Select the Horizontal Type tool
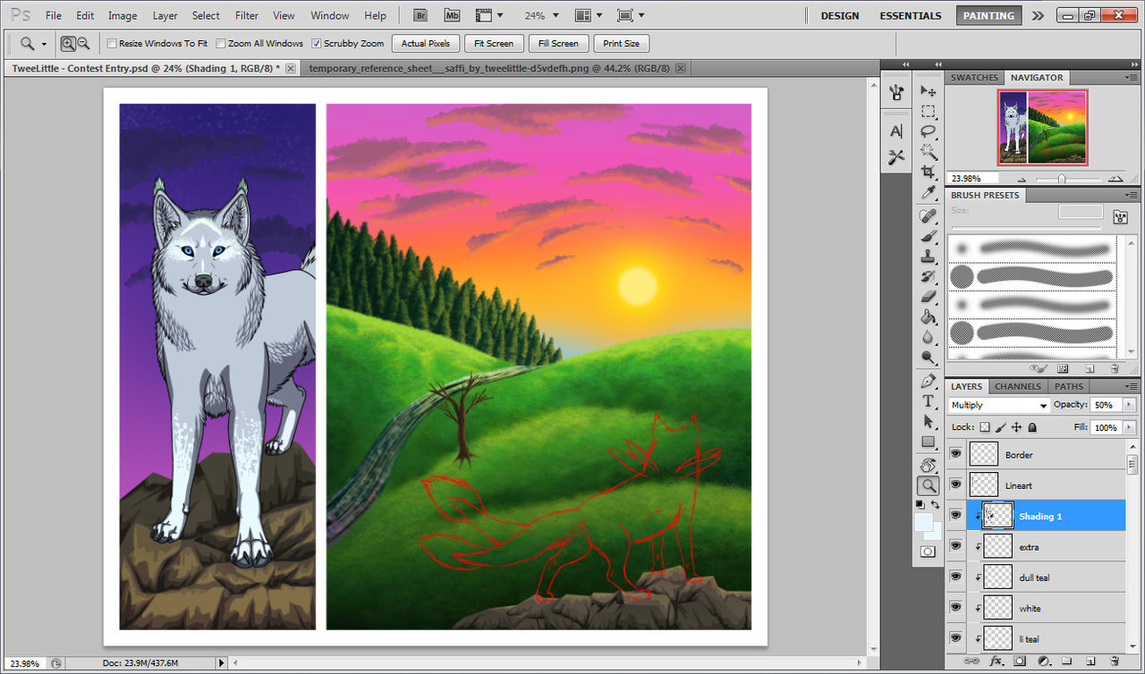The image size is (1145, 674). click(x=929, y=401)
